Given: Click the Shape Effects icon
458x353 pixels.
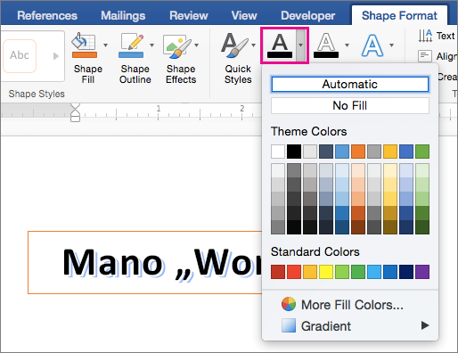Looking at the screenshot, I should 177,46.
